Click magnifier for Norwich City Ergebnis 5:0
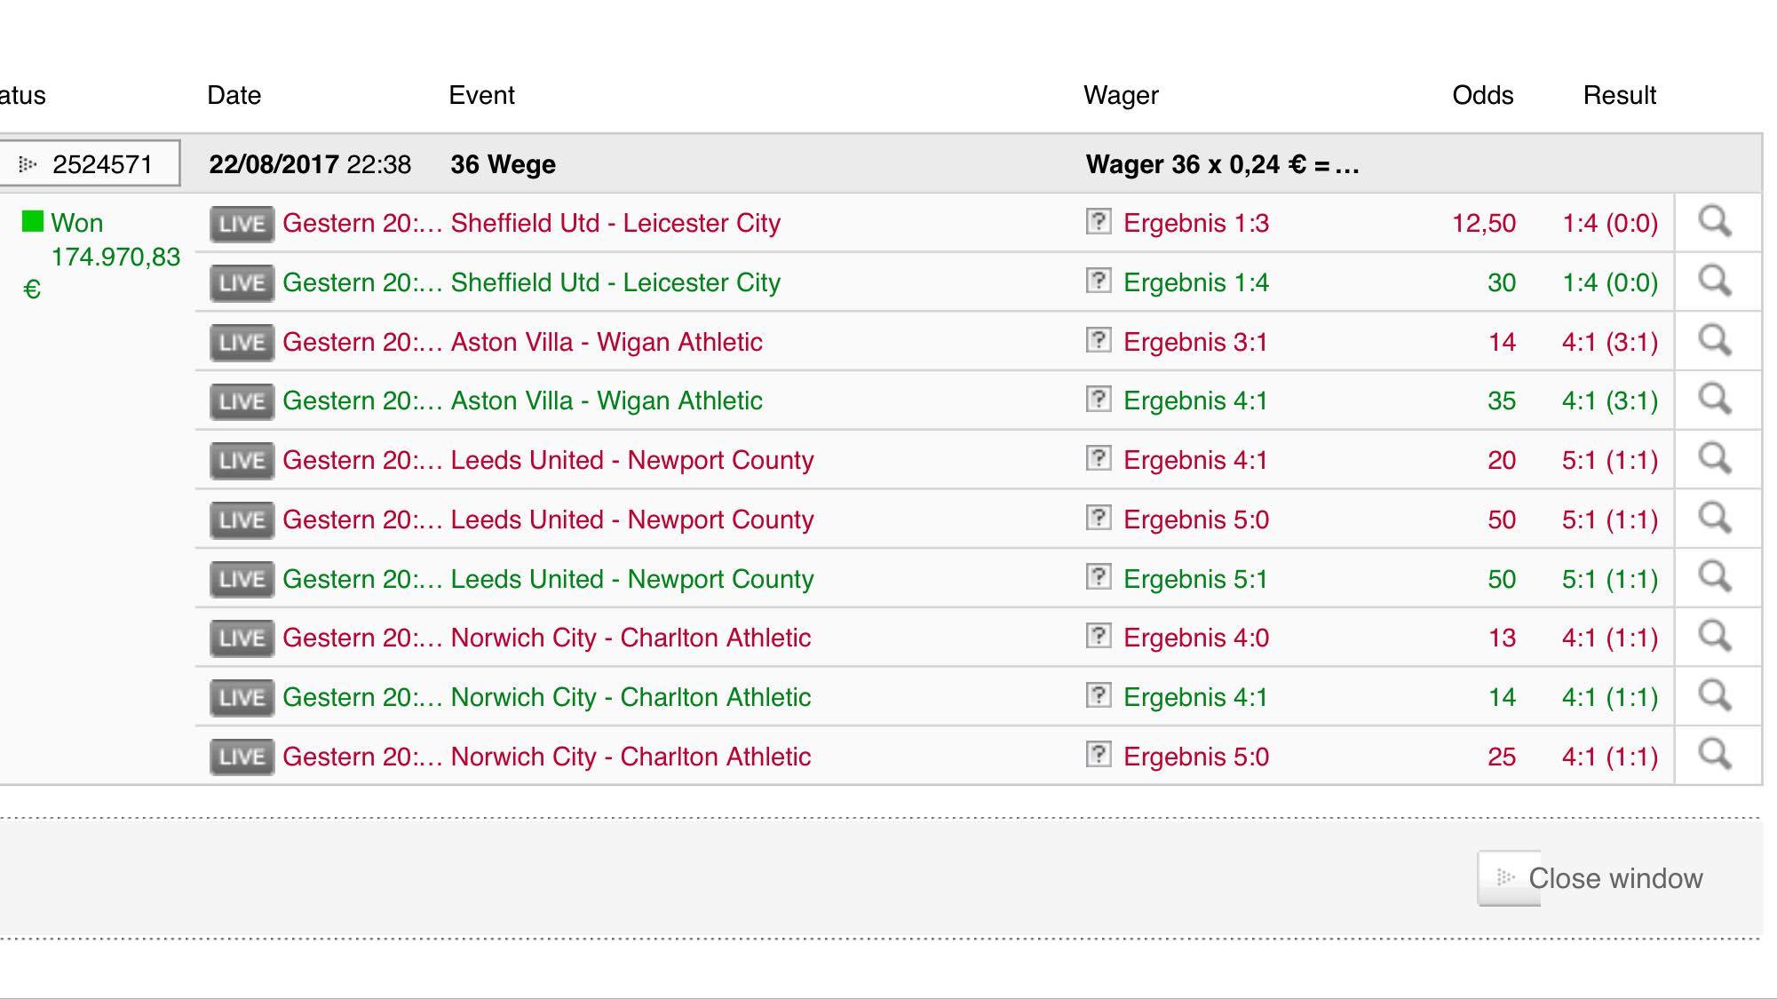1777x999 pixels. tap(1715, 756)
